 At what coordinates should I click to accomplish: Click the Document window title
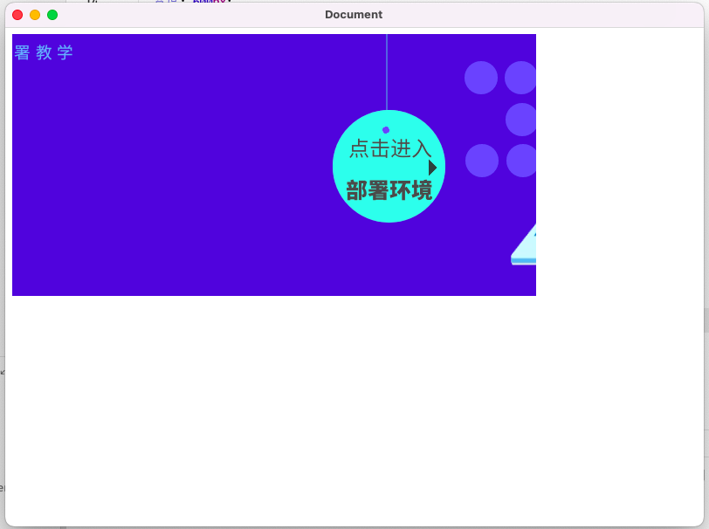tap(354, 15)
